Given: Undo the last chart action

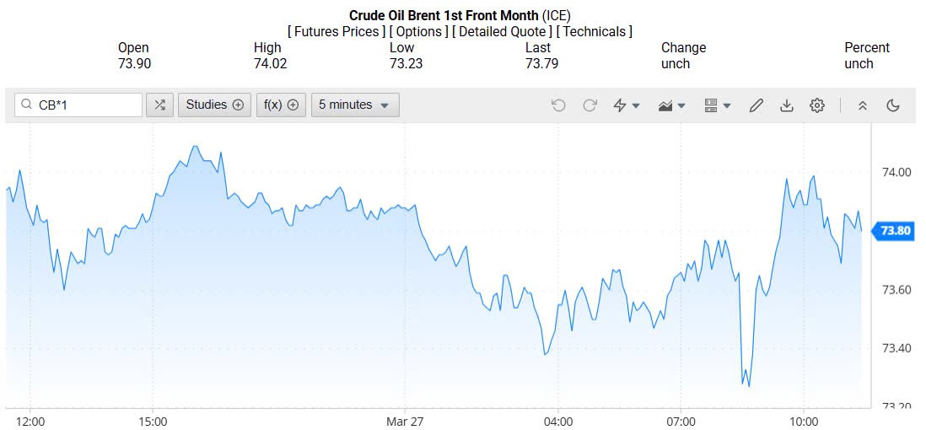Looking at the screenshot, I should (558, 105).
